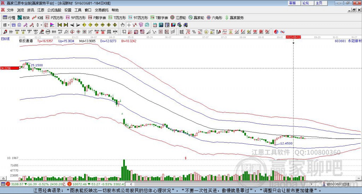Viewport: 362px width, 194px height.
Task: Select the hand pan tool
Action: [x=123, y=25]
